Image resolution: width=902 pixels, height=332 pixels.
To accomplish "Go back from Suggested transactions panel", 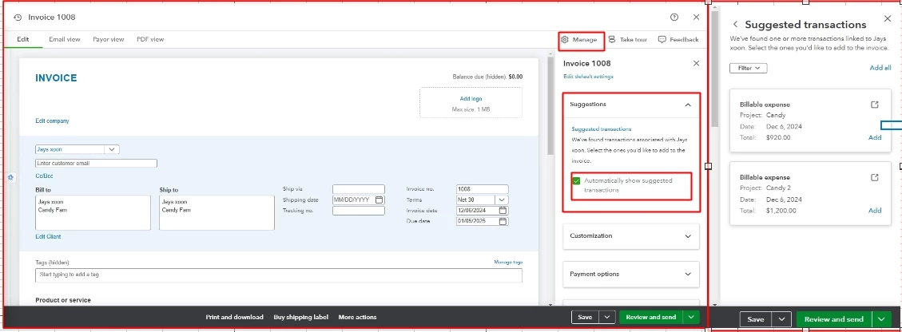I will pyautogui.click(x=735, y=25).
